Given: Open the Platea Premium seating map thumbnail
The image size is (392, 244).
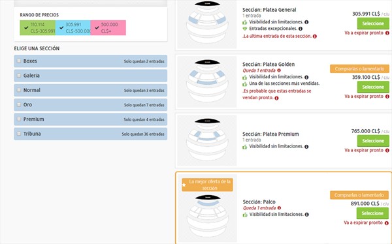Looking at the screenshot, I should click(207, 140).
